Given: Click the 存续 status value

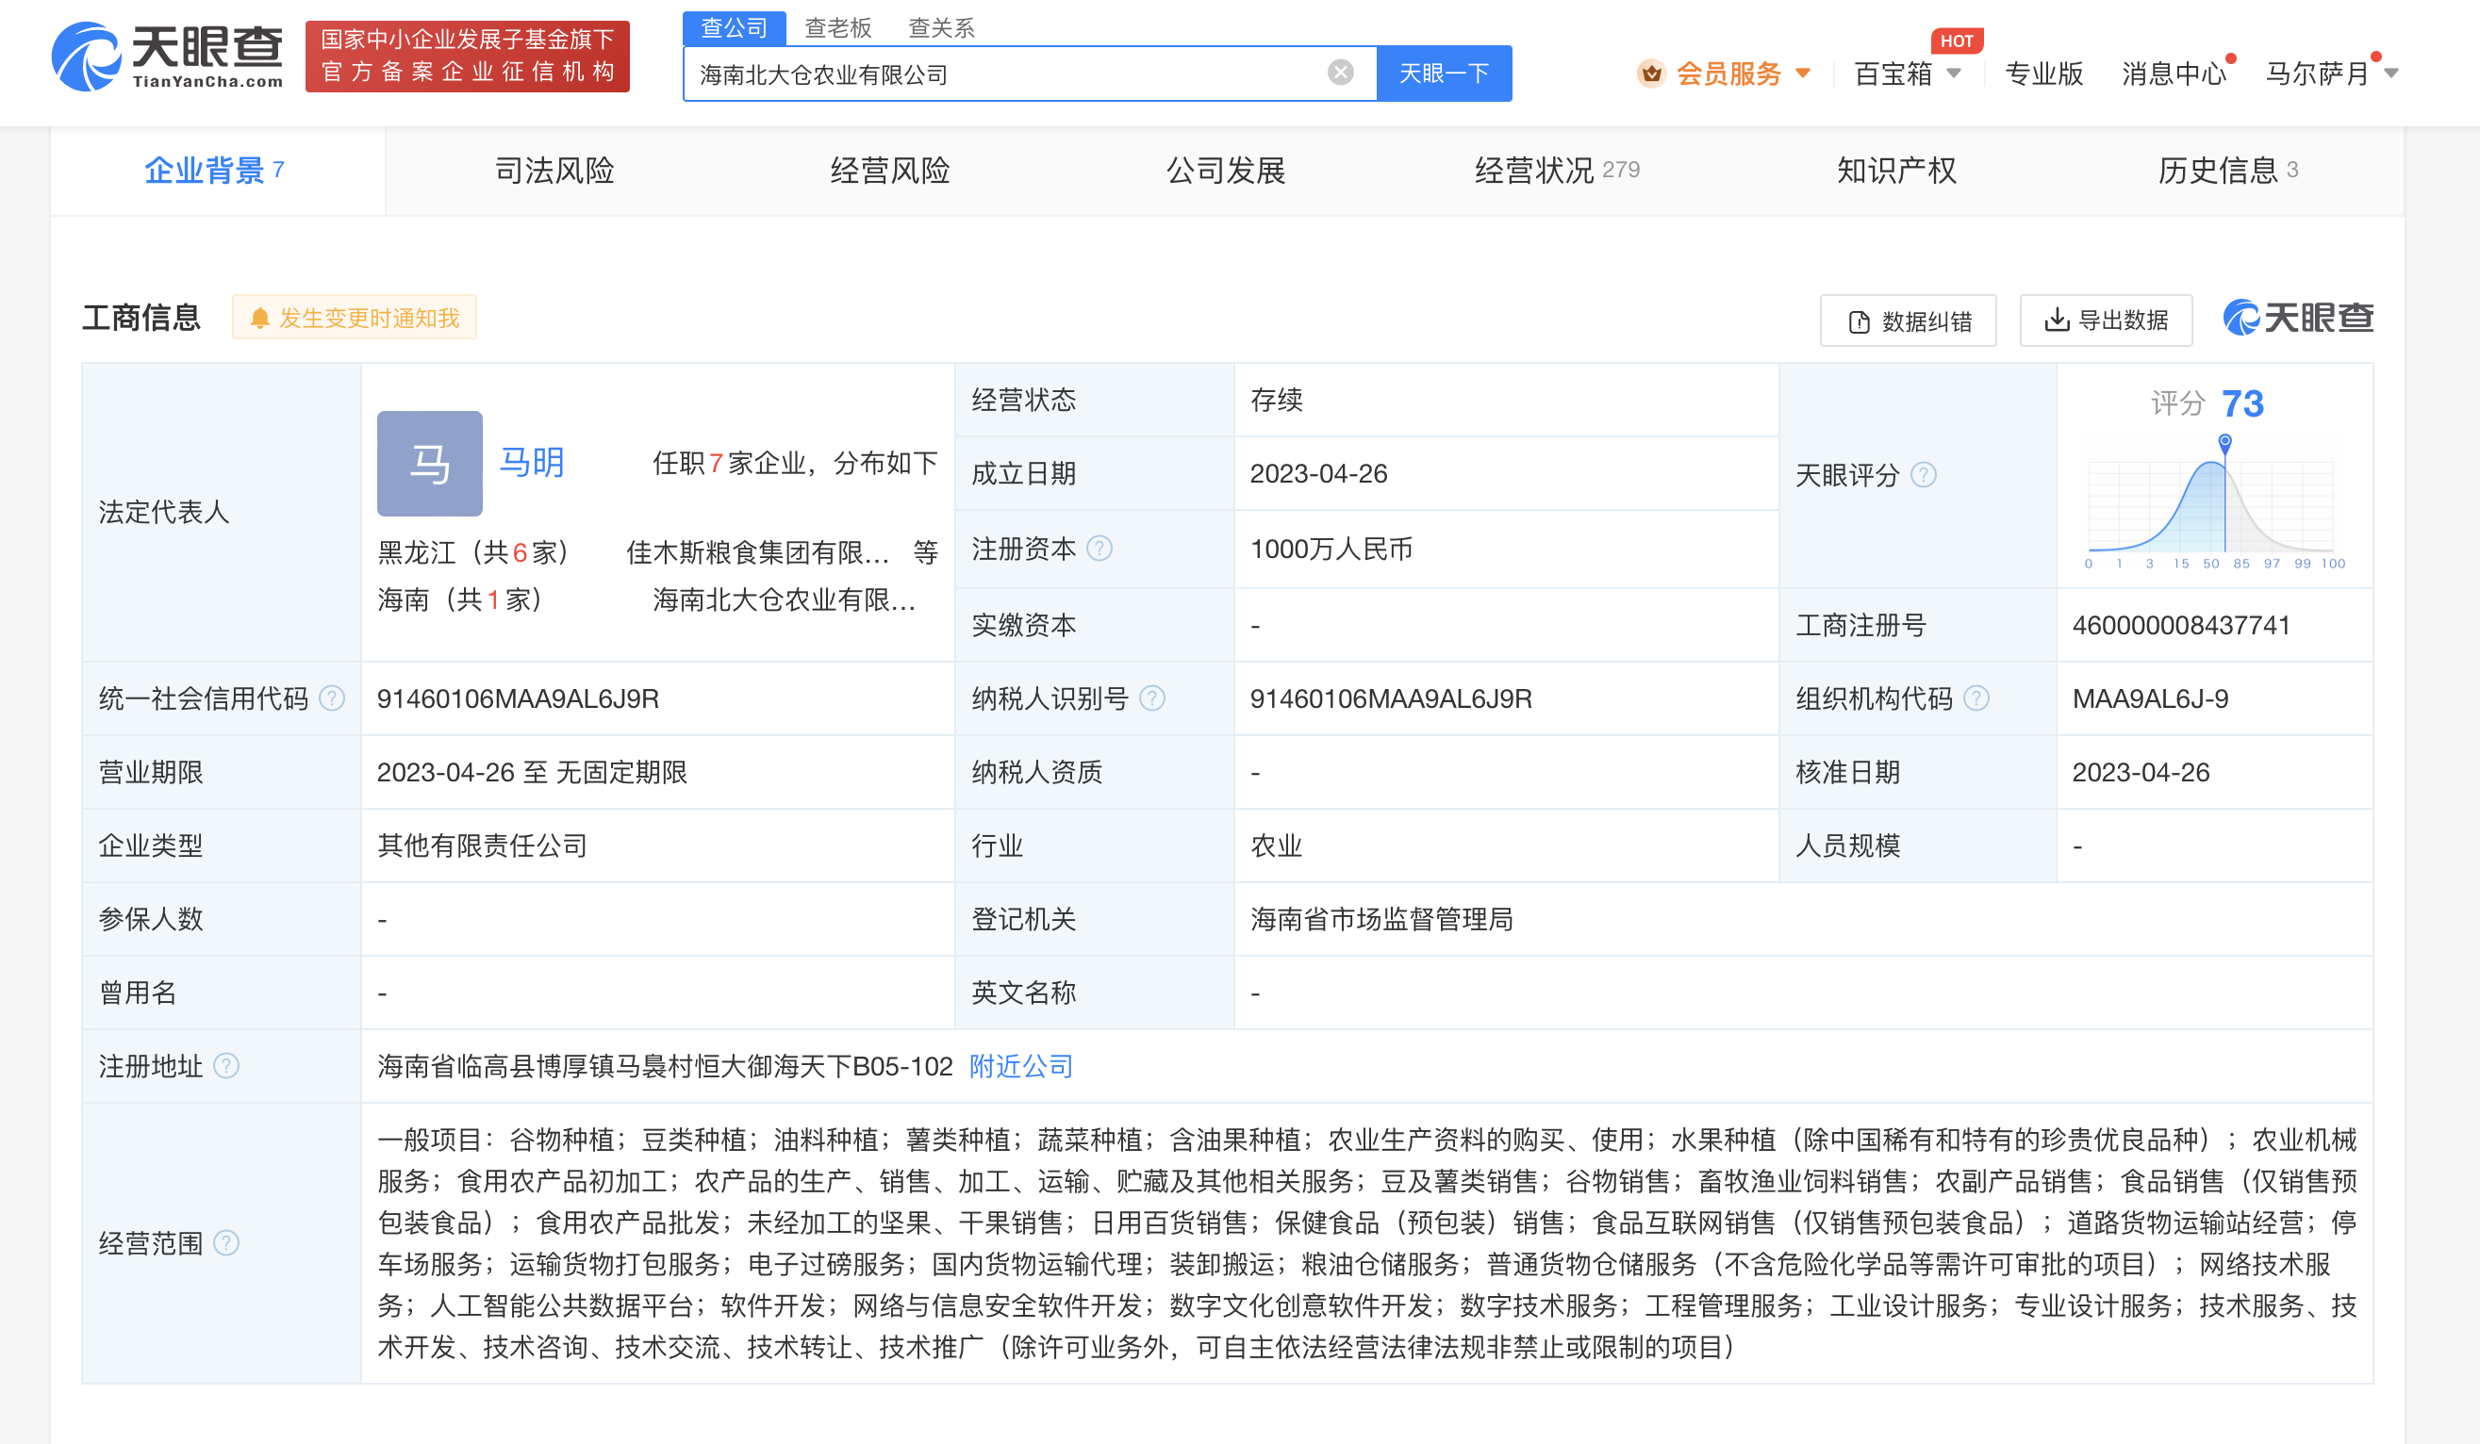Looking at the screenshot, I should pyautogui.click(x=1276, y=401).
